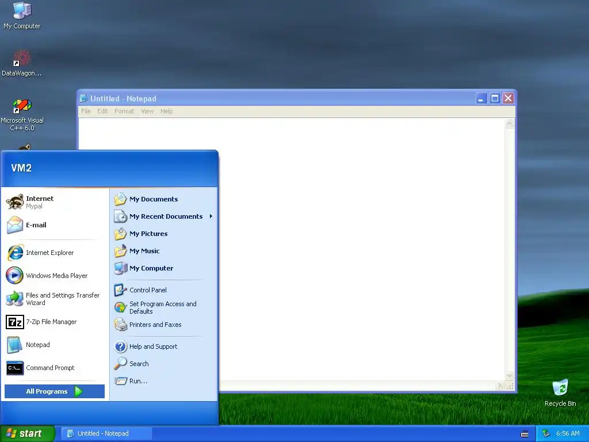The width and height of the screenshot is (589, 442).
Task: Open E-mail from the Start menu
Action: click(x=55, y=225)
